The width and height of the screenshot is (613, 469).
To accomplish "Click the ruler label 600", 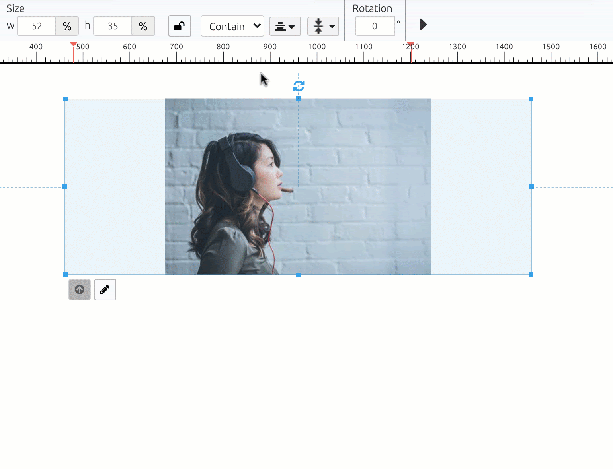I will tap(129, 47).
